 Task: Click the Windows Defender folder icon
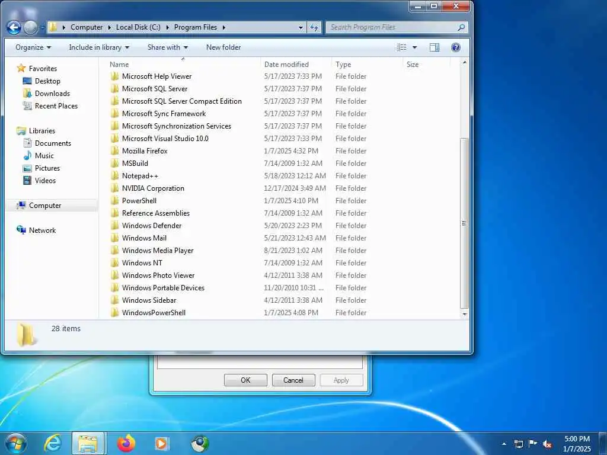click(x=114, y=226)
